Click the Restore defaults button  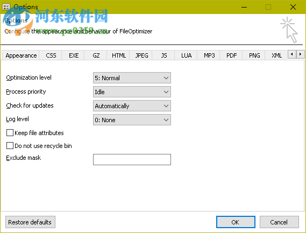[x=30, y=222]
